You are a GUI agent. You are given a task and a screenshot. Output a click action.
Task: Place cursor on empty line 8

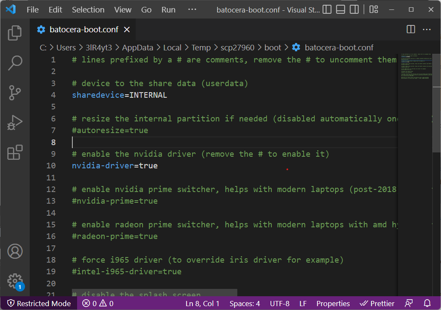[x=235, y=142]
